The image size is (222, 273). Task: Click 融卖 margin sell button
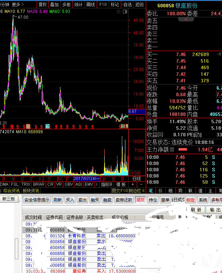click(107, 200)
